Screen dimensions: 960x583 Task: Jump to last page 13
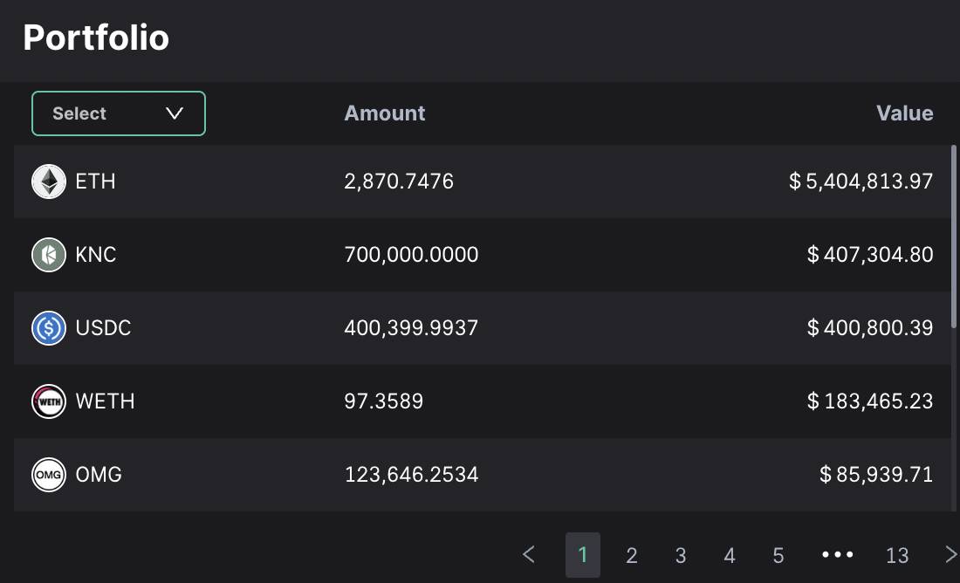[897, 555]
